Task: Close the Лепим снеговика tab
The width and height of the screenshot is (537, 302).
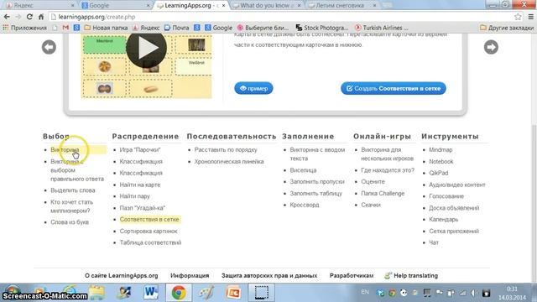Action: (374, 6)
